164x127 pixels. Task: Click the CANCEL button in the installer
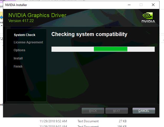(144, 111)
